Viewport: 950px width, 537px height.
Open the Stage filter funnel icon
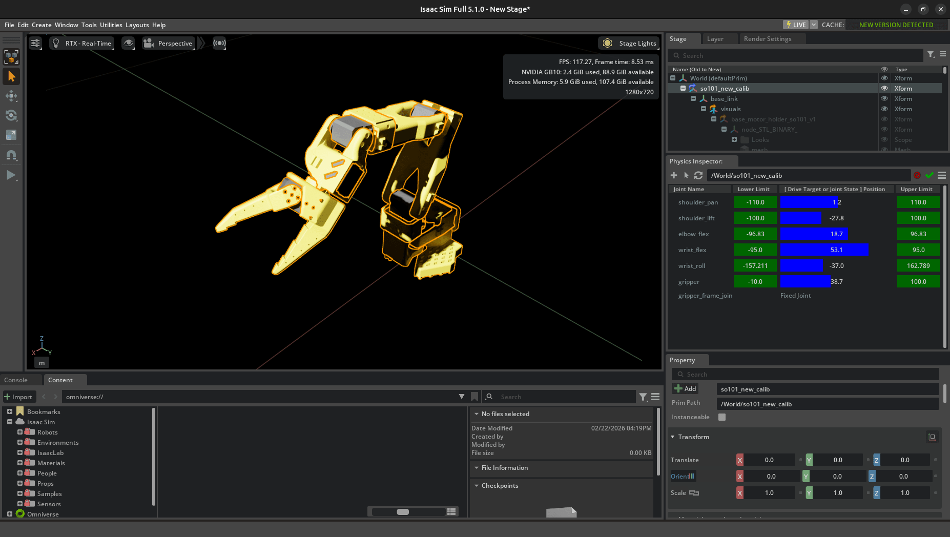pos(931,54)
